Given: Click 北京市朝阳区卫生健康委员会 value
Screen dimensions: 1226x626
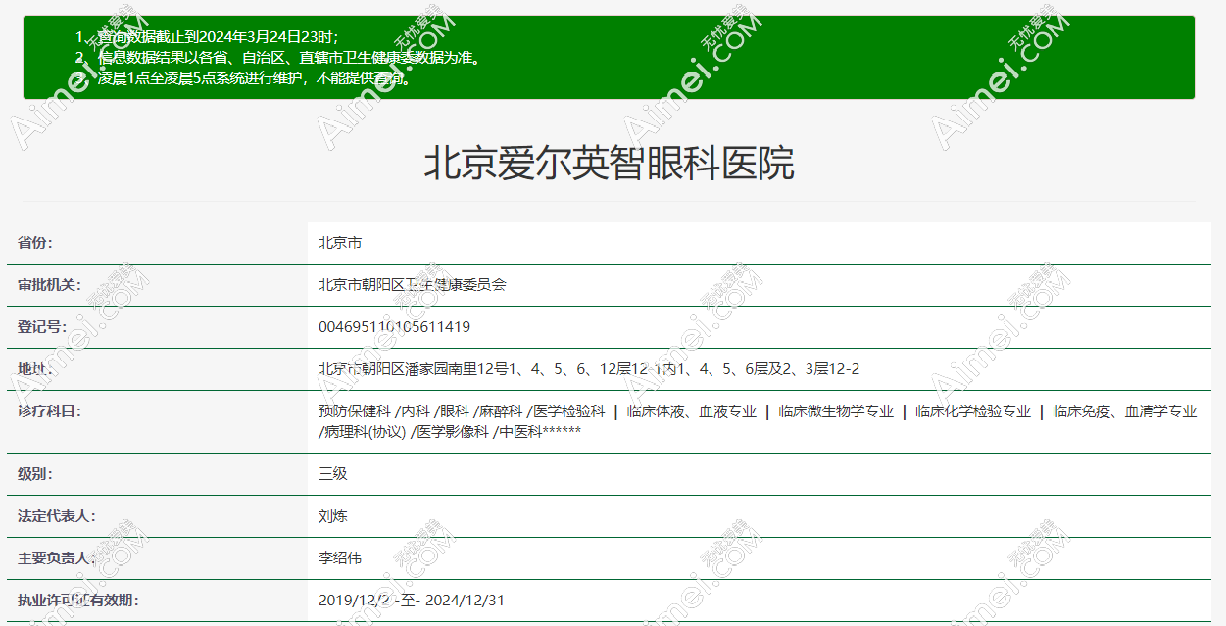Looking at the screenshot, I should point(413,285).
